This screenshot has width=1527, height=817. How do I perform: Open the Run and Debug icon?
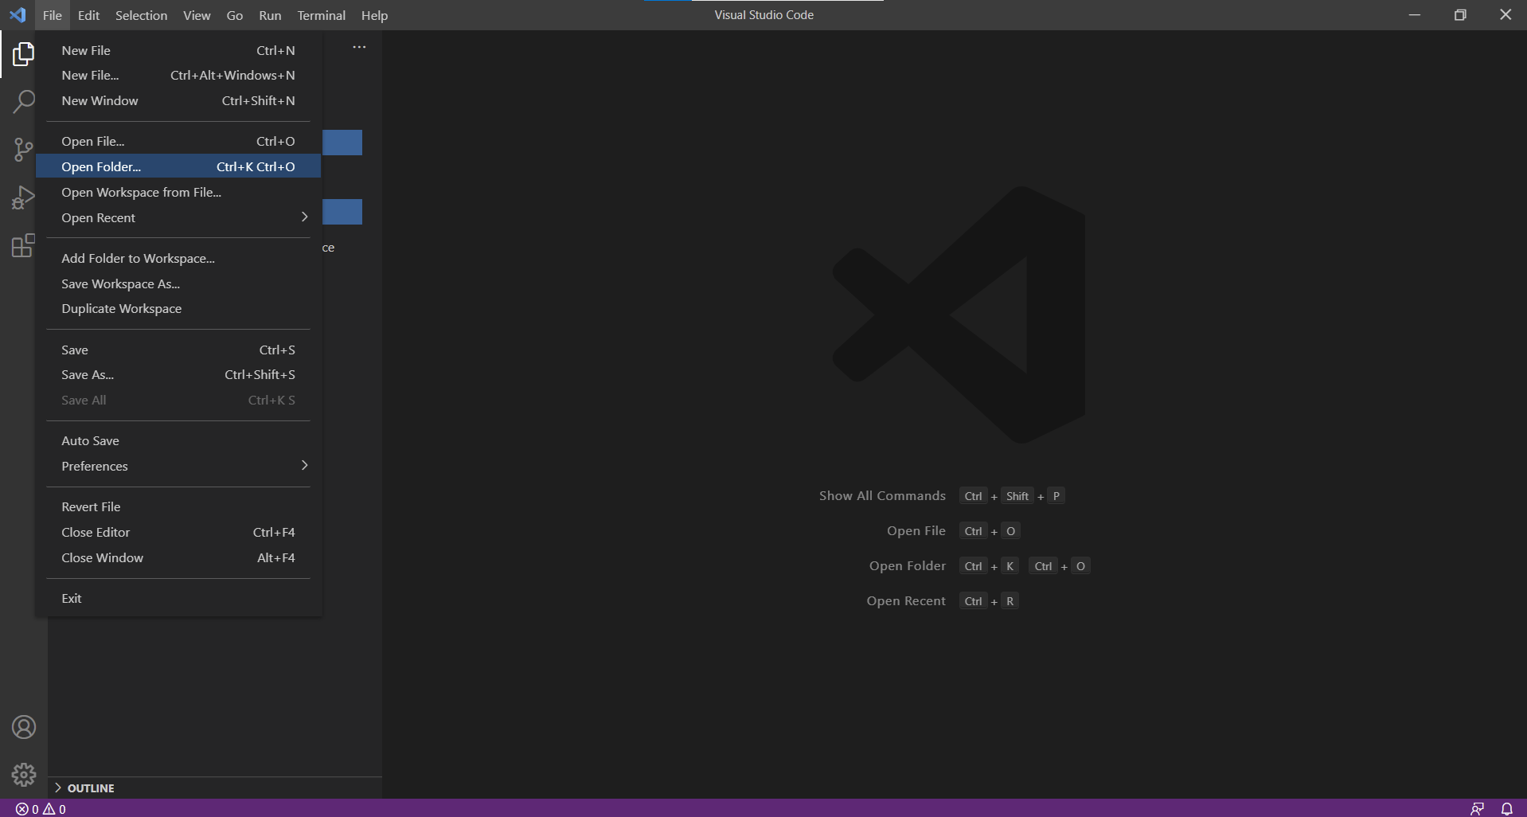tap(24, 197)
